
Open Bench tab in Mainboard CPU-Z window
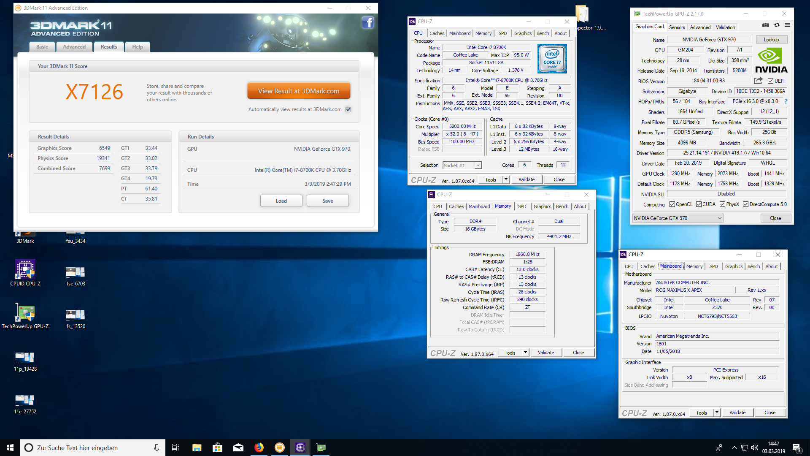(x=753, y=266)
